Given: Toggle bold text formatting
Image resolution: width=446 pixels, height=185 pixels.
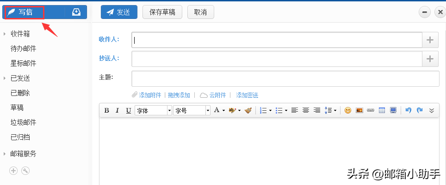Looking at the screenshot, I should pos(106,110).
